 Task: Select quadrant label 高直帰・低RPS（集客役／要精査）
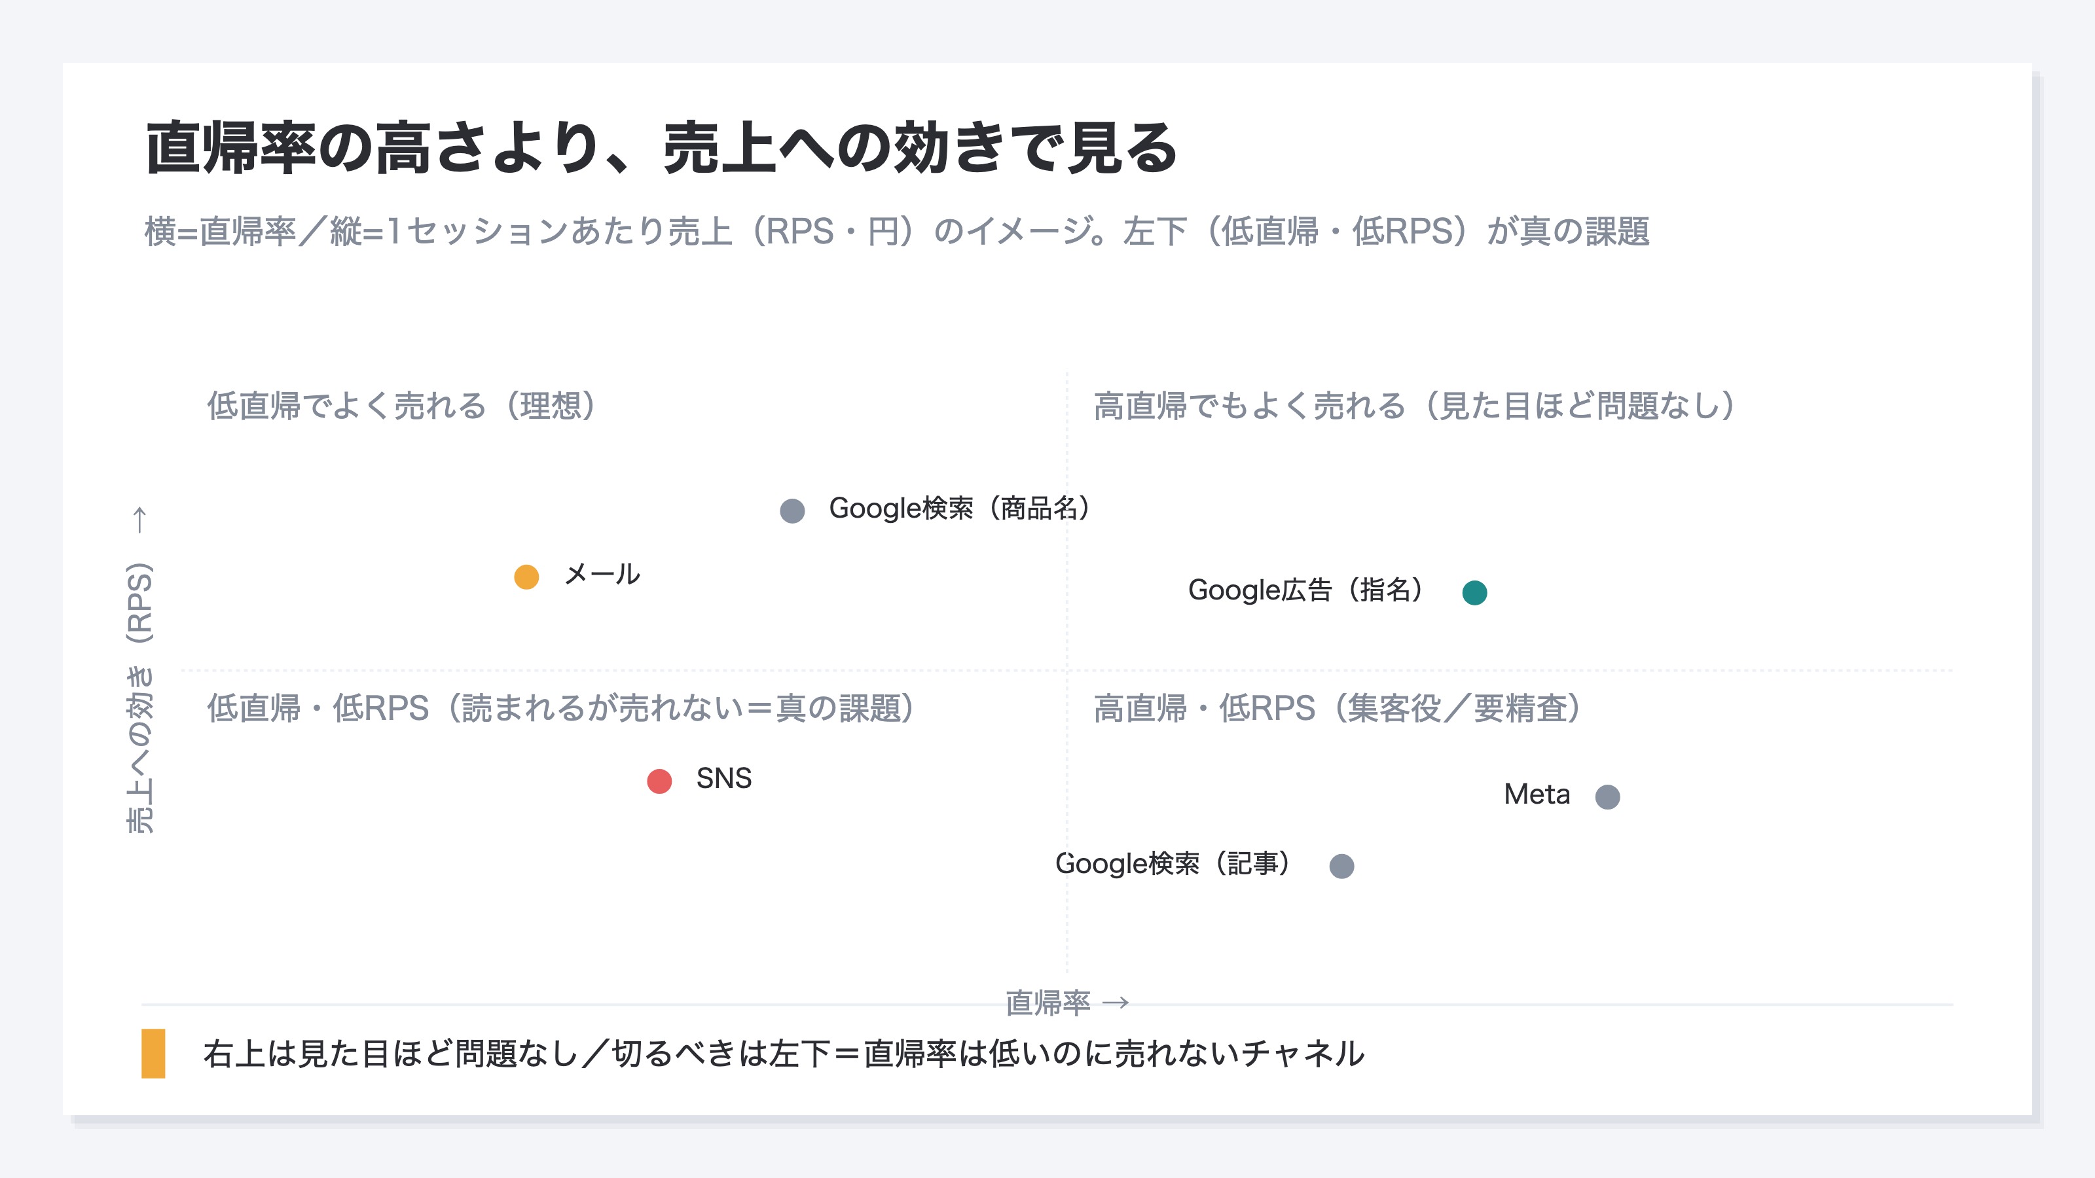point(1338,707)
